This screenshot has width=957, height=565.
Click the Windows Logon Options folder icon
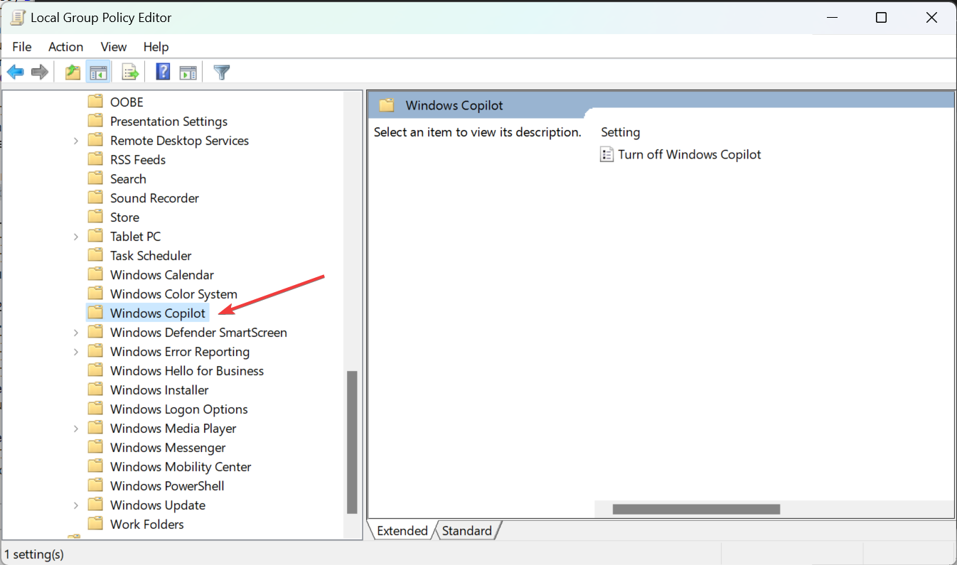pos(95,409)
